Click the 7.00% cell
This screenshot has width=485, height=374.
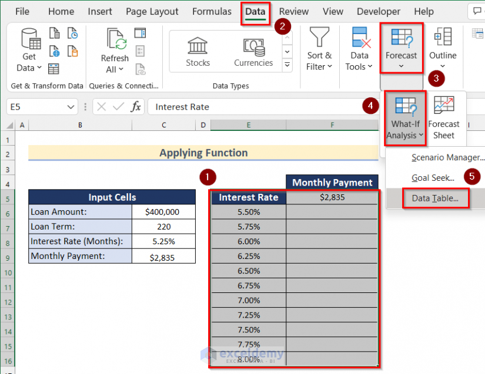point(248,301)
